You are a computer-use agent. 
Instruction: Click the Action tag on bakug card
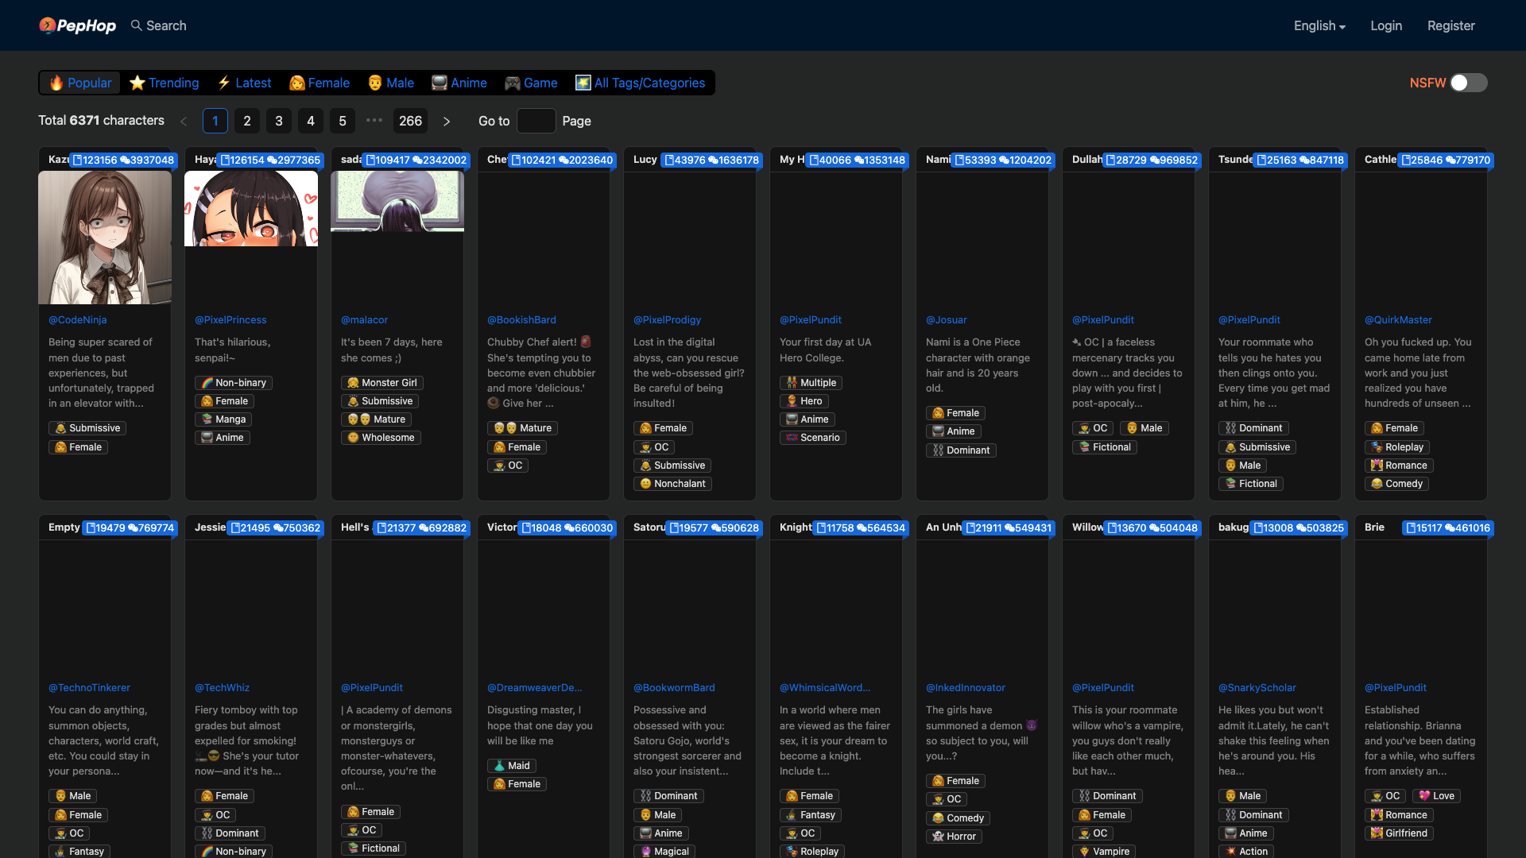point(1246,852)
